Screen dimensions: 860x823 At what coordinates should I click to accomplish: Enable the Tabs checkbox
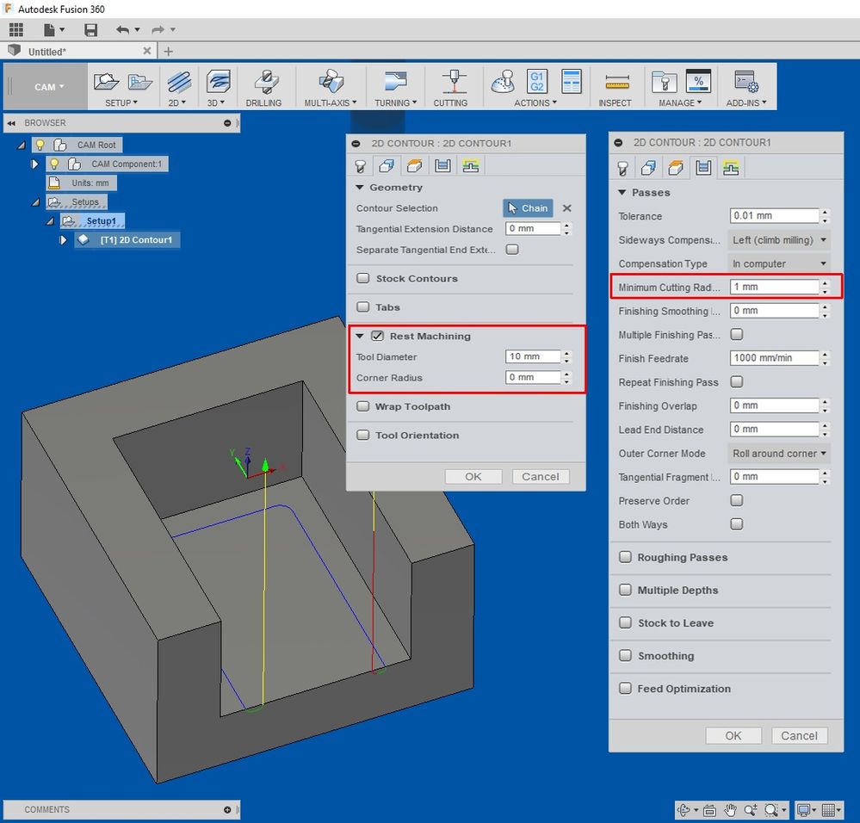point(363,306)
